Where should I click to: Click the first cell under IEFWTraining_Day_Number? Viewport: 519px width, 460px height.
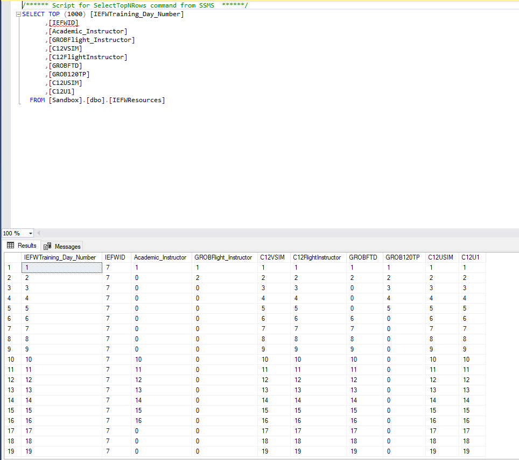click(x=61, y=267)
